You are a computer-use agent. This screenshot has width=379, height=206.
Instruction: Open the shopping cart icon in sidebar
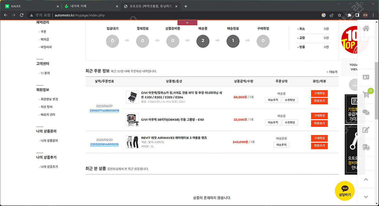[x=366, y=94]
